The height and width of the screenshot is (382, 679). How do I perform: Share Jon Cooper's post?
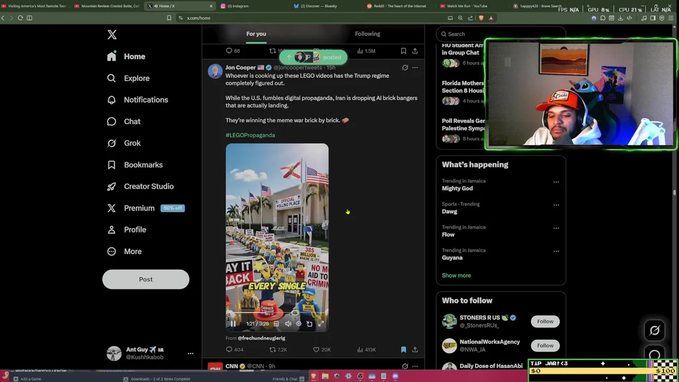(x=415, y=350)
